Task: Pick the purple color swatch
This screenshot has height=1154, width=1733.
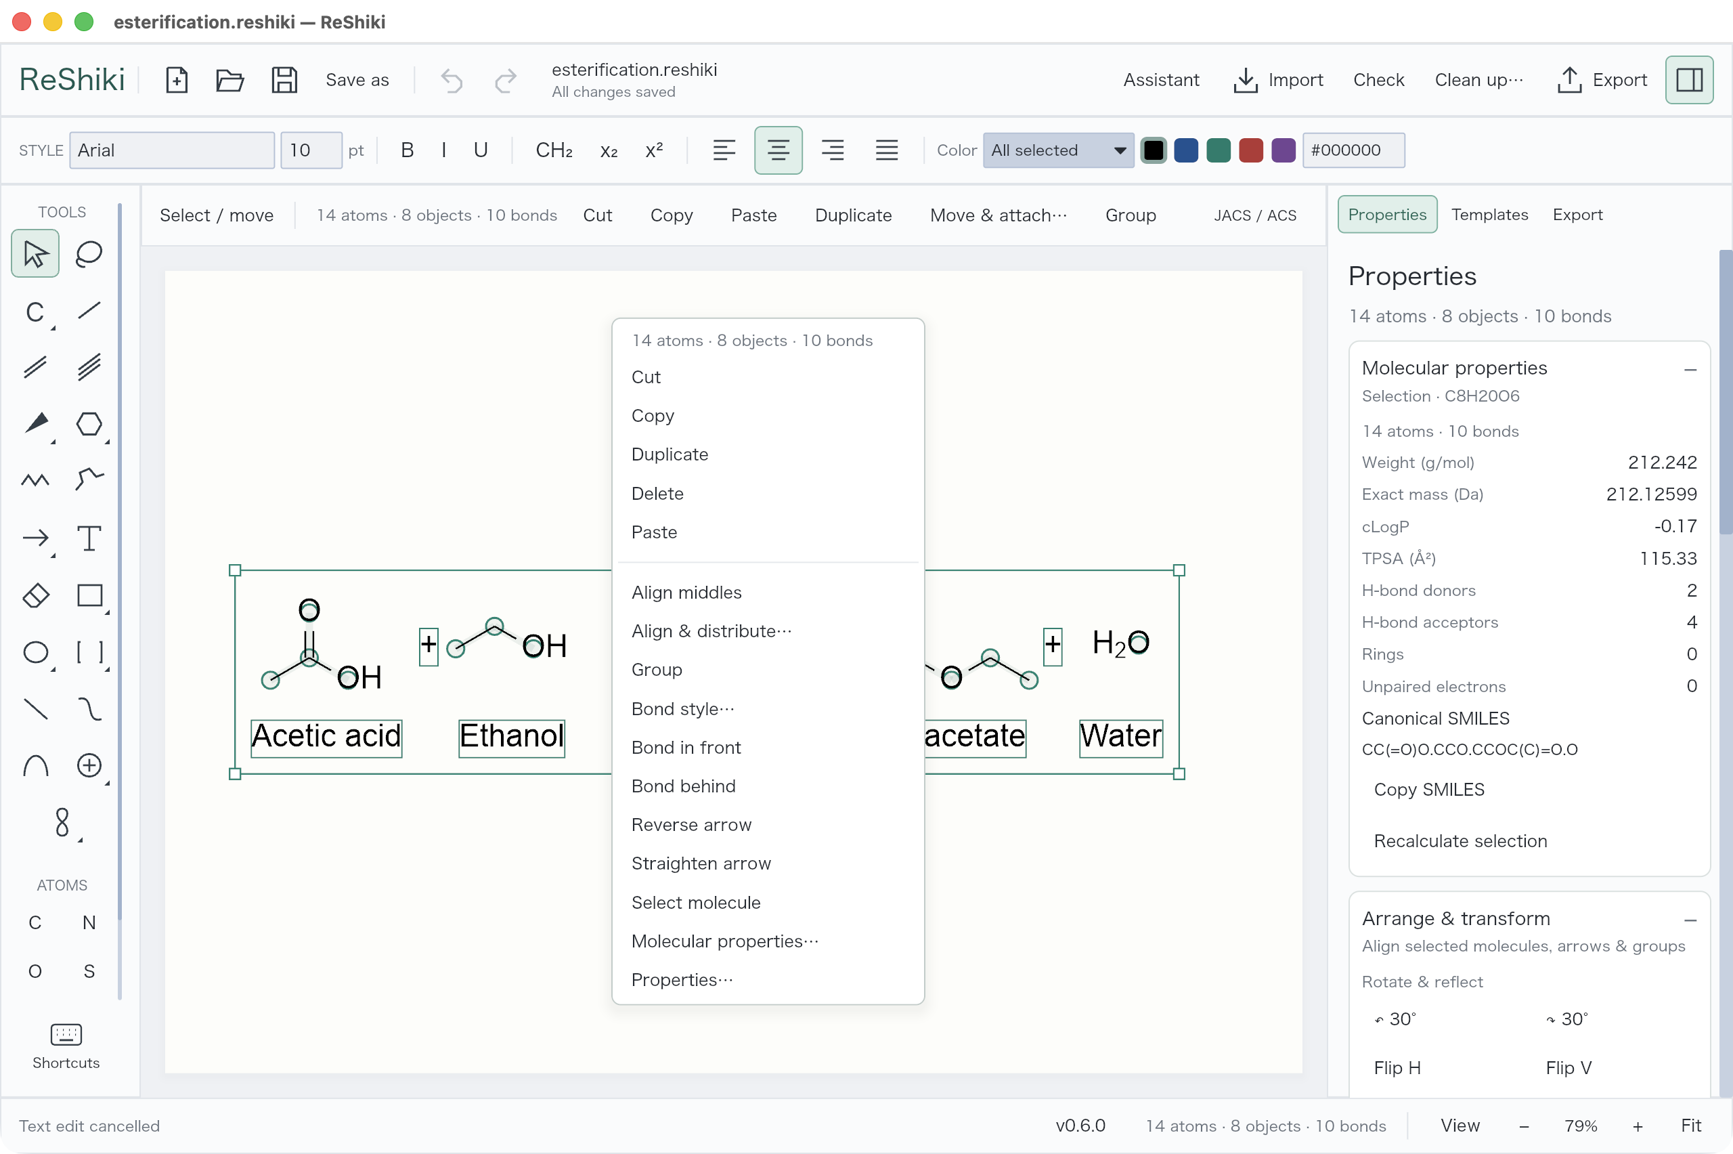Action: (x=1283, y=150)
